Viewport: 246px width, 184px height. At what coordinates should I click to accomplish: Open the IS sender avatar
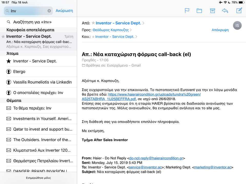click(237, 25)
